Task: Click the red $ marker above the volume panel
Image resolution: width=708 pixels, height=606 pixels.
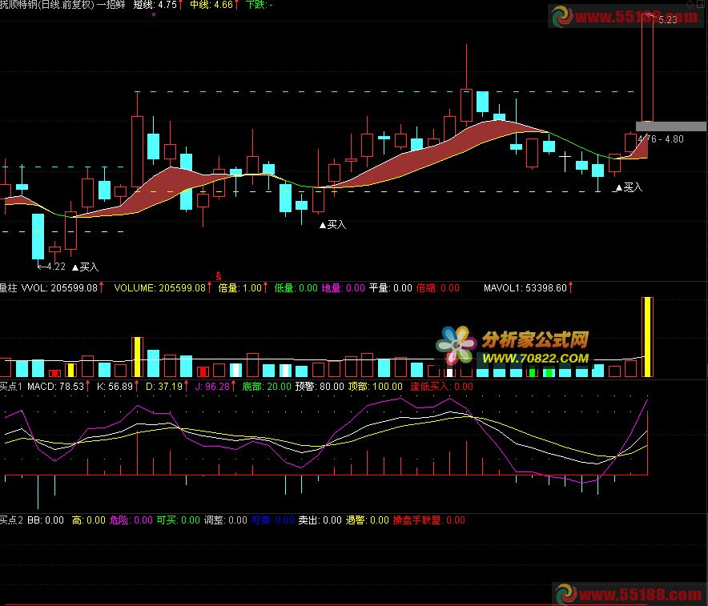Action: pos(219,276)
